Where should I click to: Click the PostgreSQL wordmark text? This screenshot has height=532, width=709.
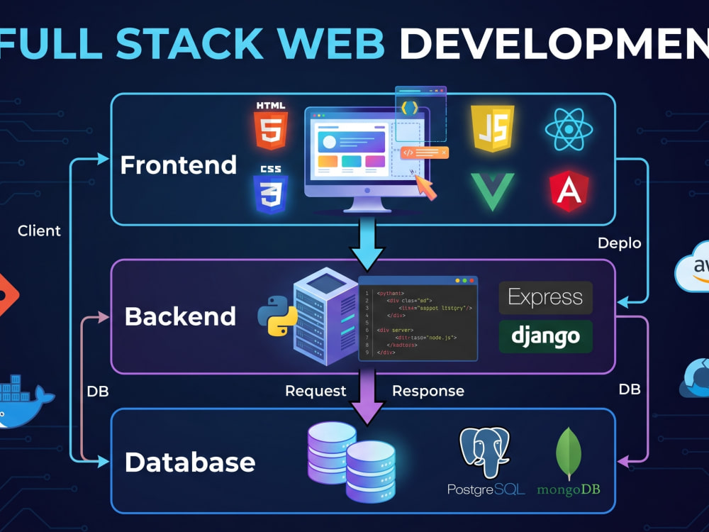tap(486, 489)
